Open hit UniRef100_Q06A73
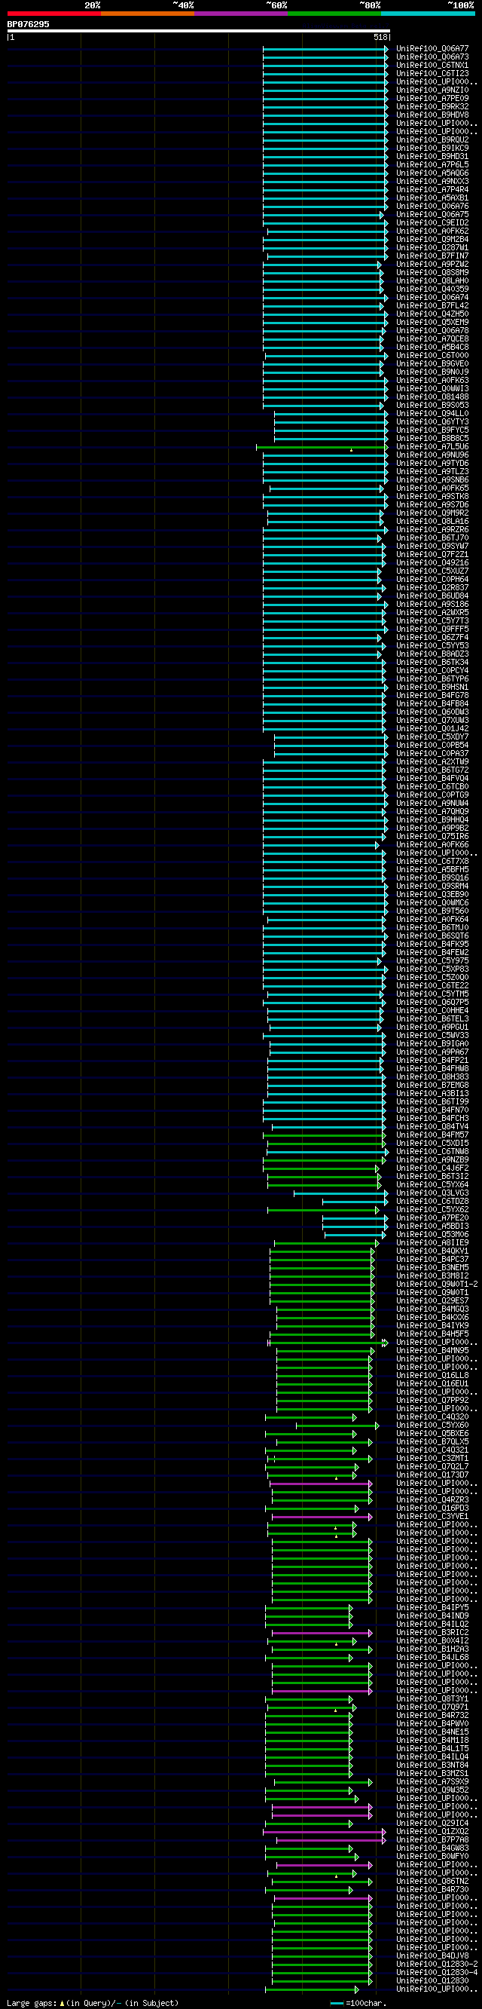The height and width of the screenshot is (2009, 482). pyautogui.click(x=432, y=57)
